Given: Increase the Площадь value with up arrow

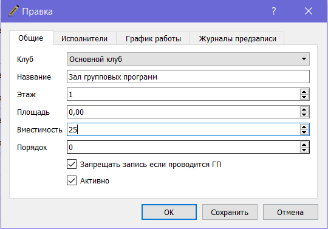Looking at the screenshot, I should pyautogui.click(x=304, y=109).
